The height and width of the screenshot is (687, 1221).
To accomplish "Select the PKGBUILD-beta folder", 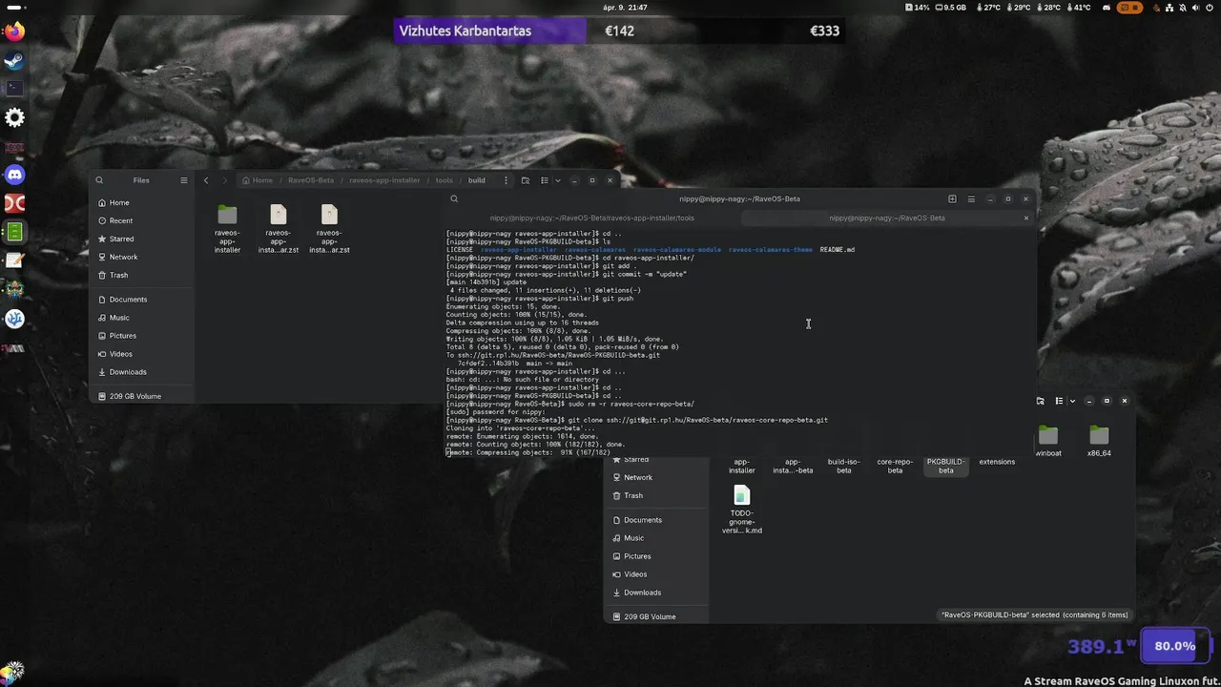I will 946,466.
